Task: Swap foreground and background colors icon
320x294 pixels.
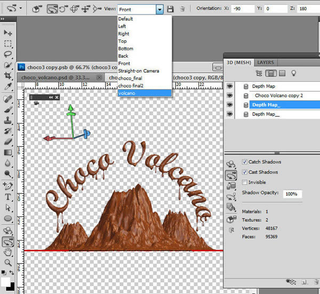Action: [x=12, y=272]
